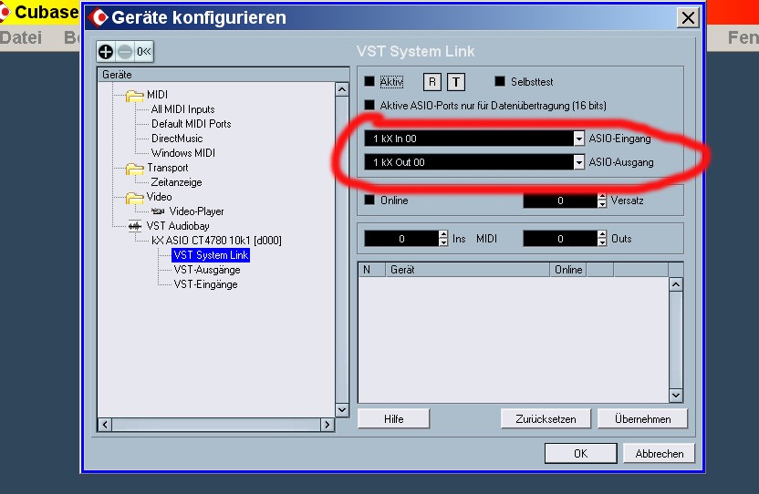
Task: Click the Versatz value field
Action: coord(560,201)
